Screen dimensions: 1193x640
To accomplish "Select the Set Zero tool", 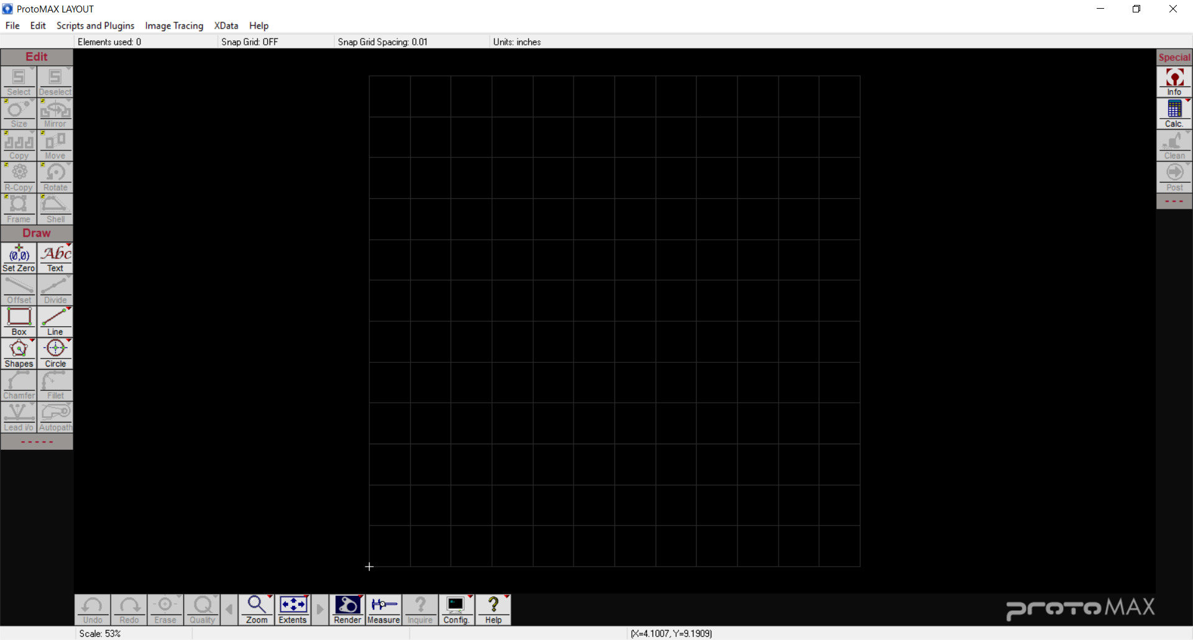I will pyautogui.click(x=19, y=258).
